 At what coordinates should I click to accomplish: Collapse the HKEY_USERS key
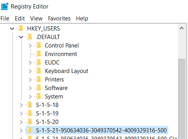12,29
